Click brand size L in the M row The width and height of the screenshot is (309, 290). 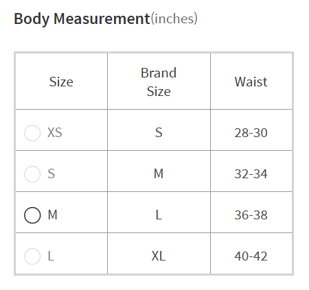(159, 215)
